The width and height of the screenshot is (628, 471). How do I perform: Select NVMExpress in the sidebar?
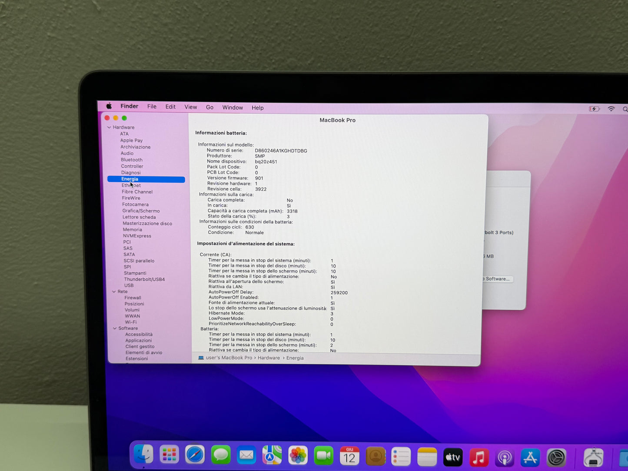(x=137, y=236)
